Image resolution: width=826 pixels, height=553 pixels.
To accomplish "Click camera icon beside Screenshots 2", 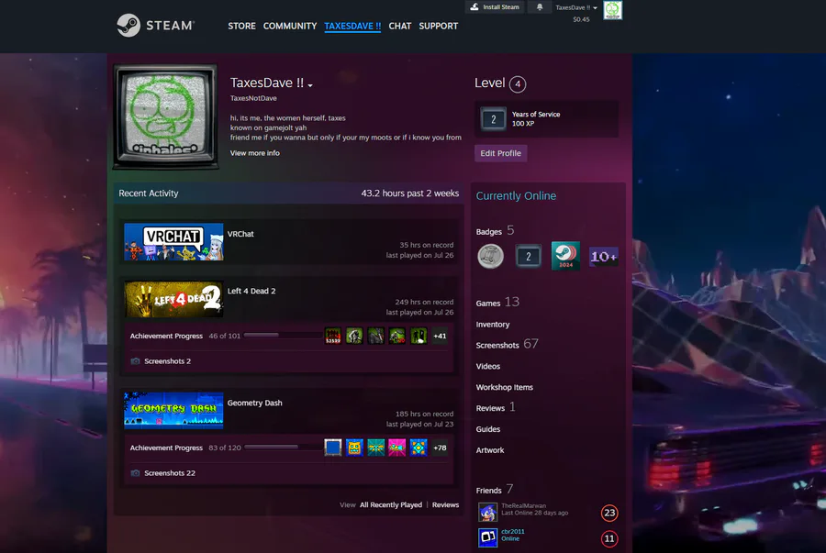I will coord(136,361).
